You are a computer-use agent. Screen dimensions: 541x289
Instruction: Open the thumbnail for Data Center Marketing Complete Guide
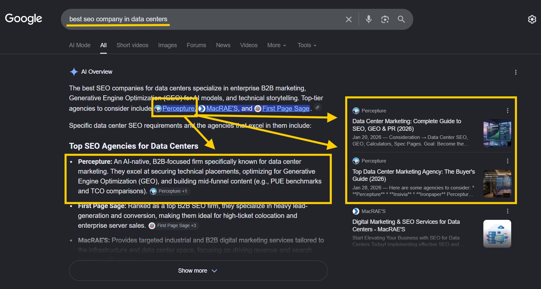point(497,133)
